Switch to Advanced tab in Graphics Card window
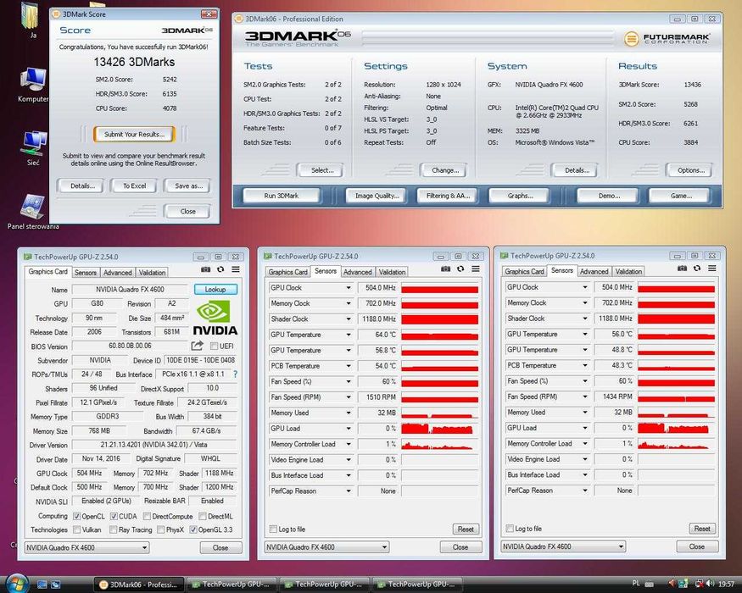This screenshot has height=593, width=742. [x=118, y=273]
